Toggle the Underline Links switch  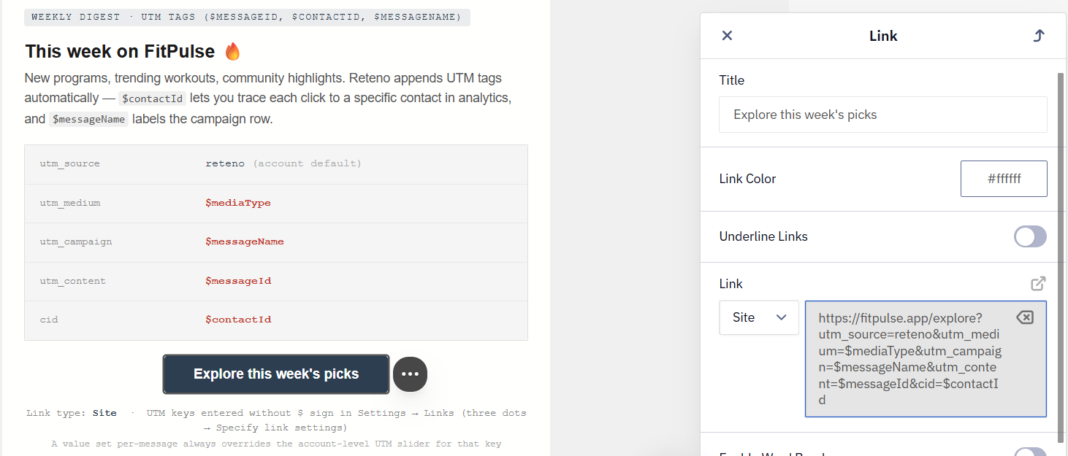coord(1030,236)
